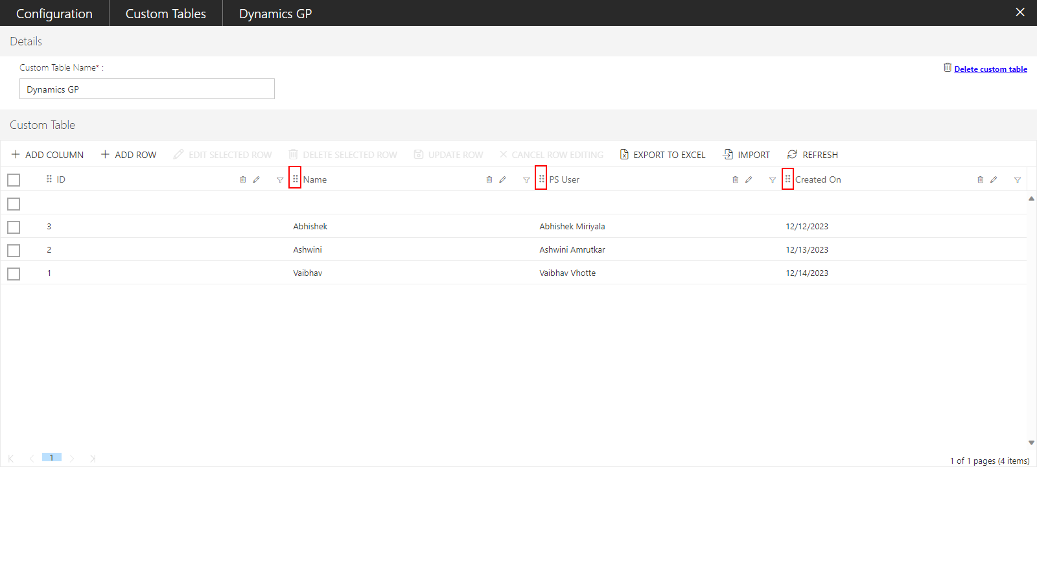Click ADD COLUMN button

tap(47, 155)
